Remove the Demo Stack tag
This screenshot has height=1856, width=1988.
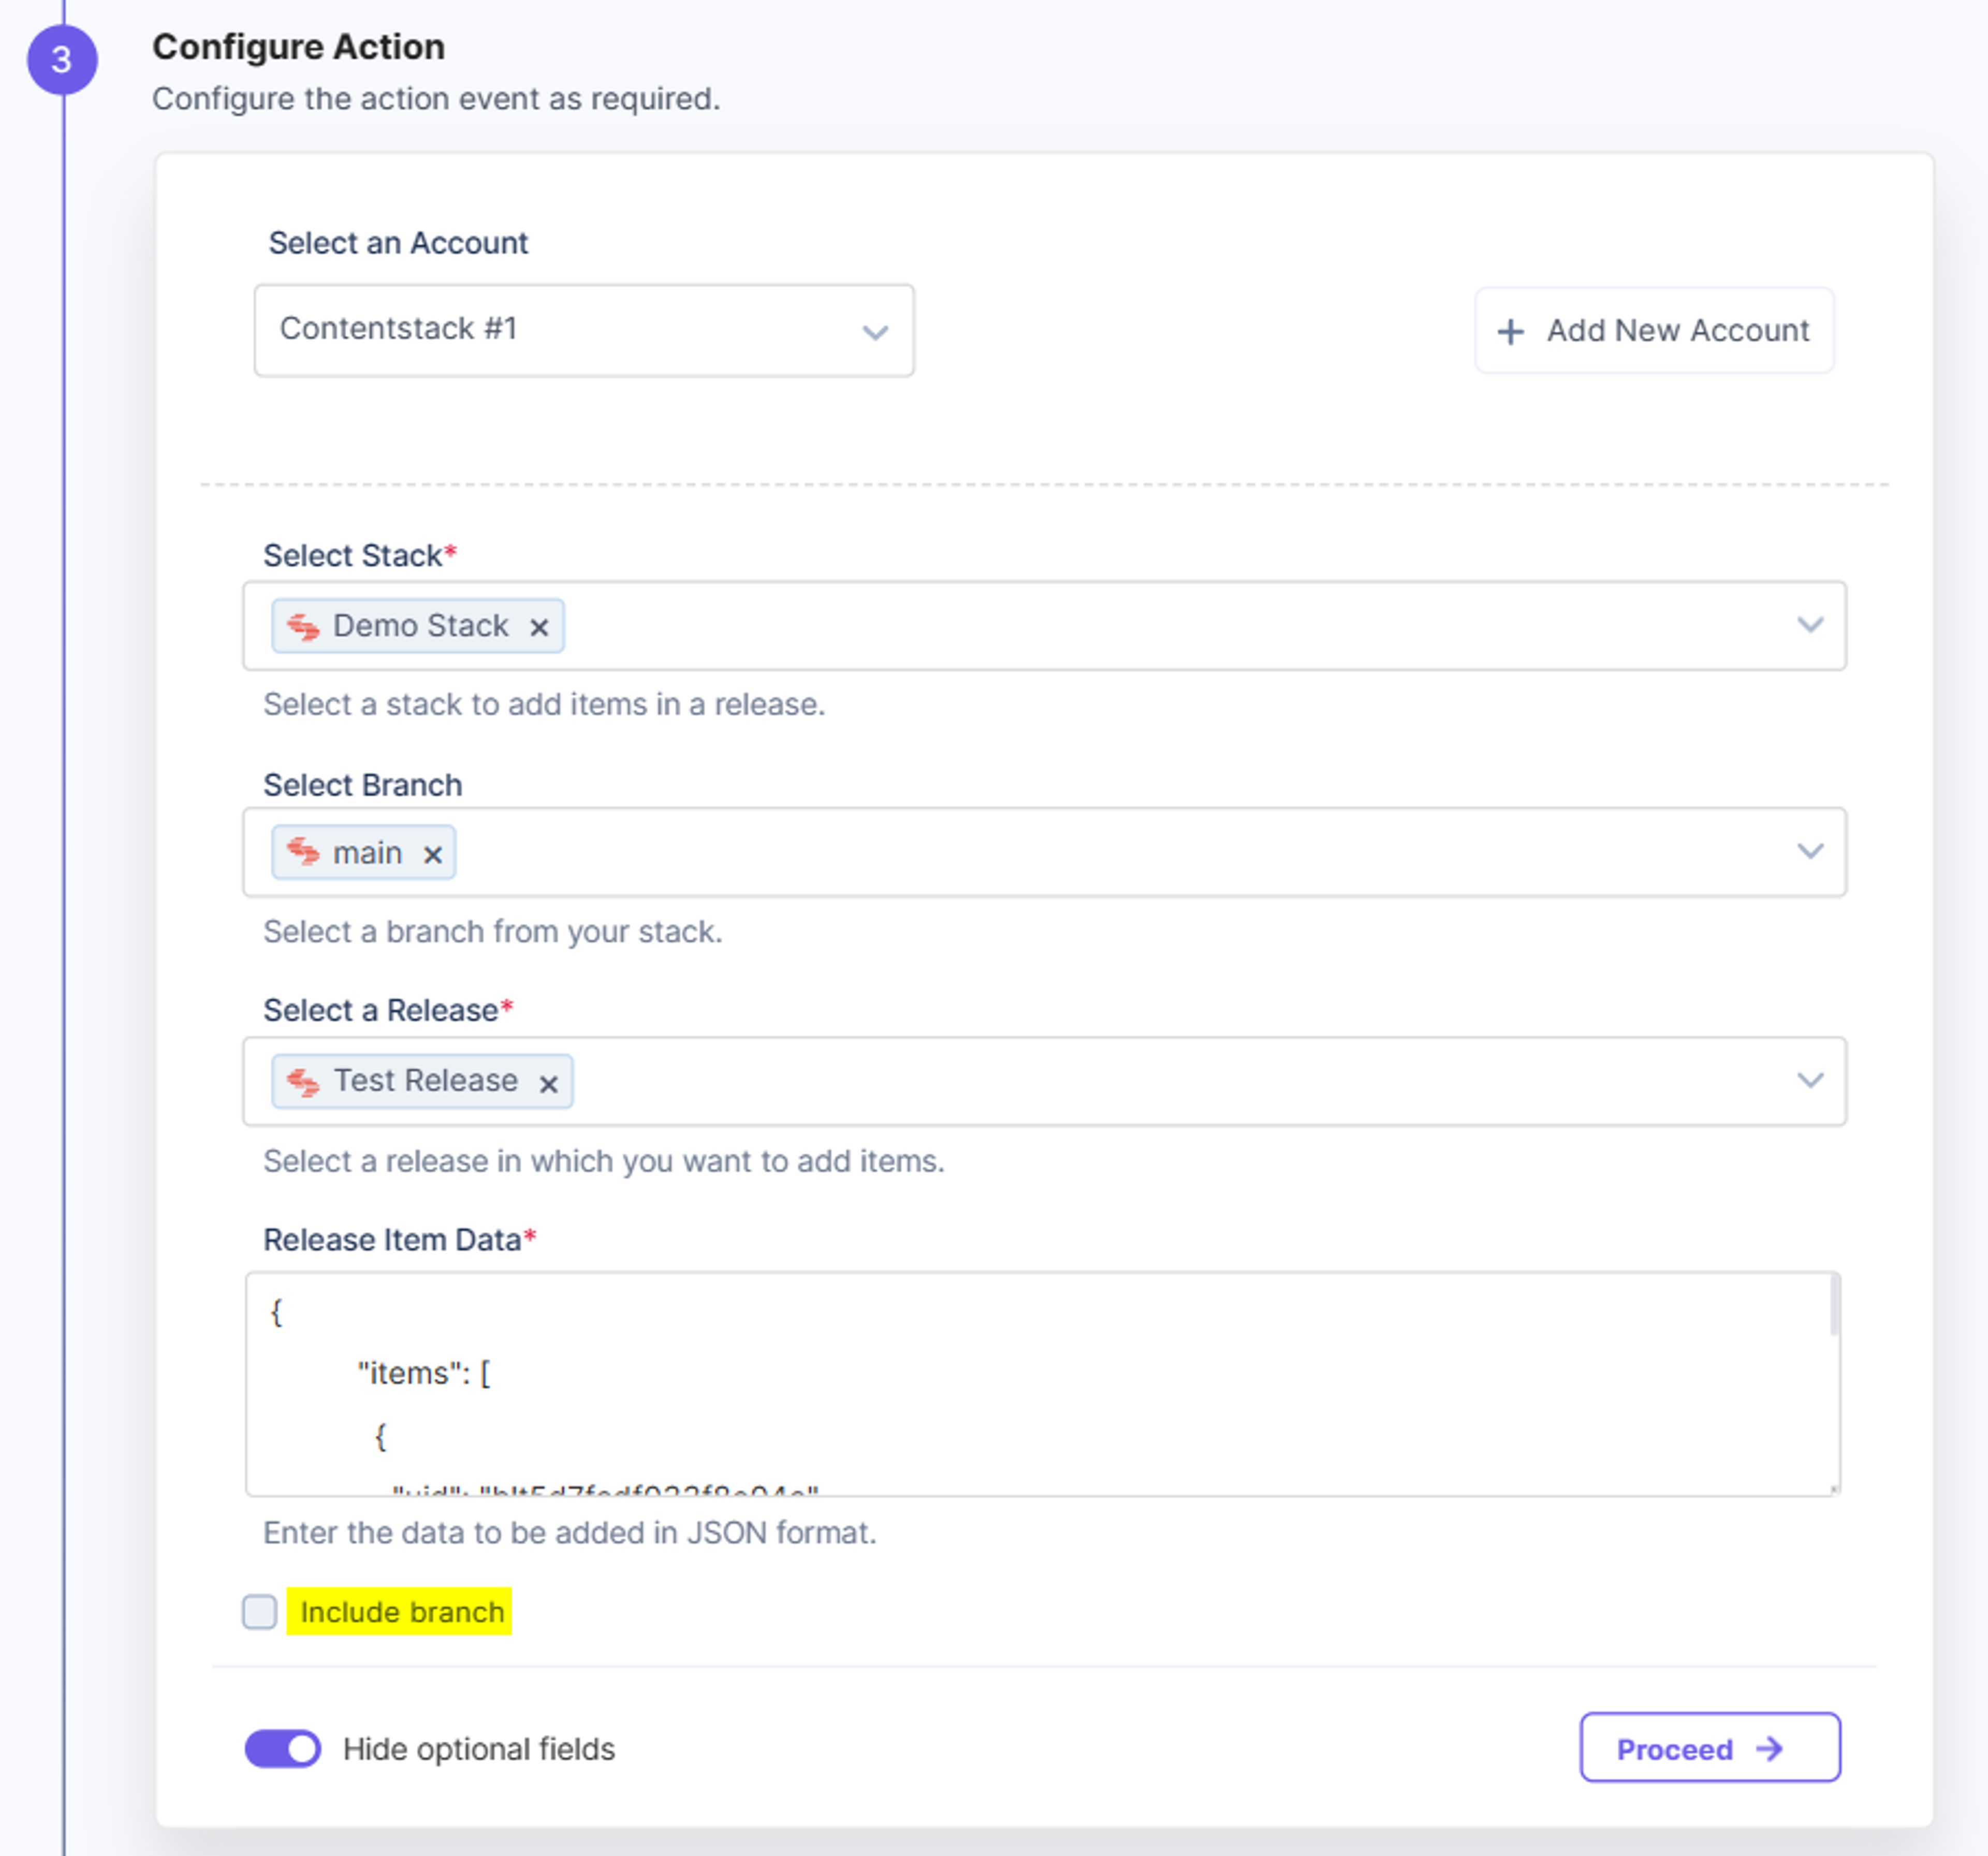tap(539, 627)
